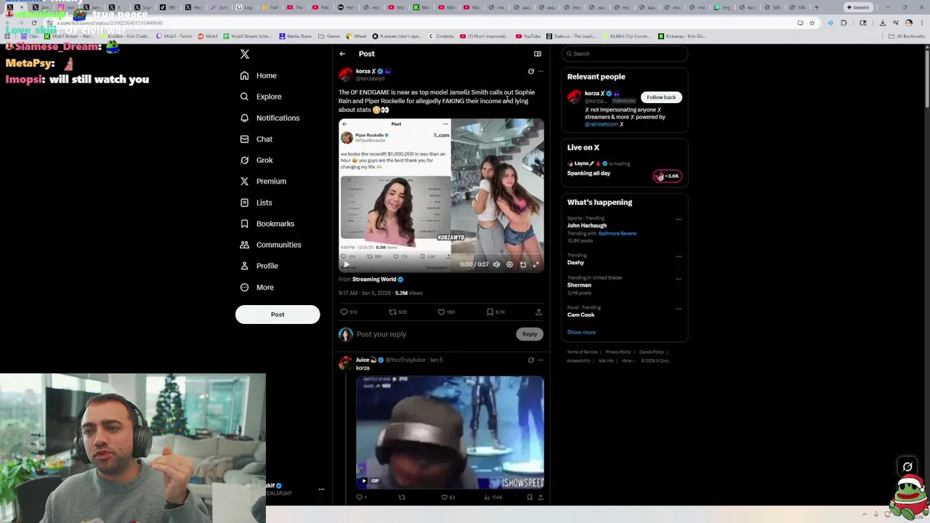Reply to Juice's post via comment icon

(x=360, y=498)
